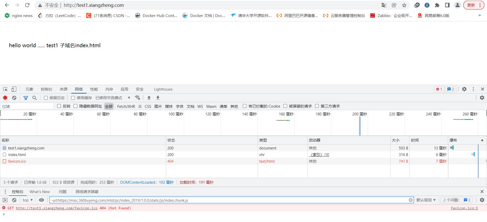Switch to 元素 tab
The height and width of the screenshot is (222, 487).
[x=29, y=89]
